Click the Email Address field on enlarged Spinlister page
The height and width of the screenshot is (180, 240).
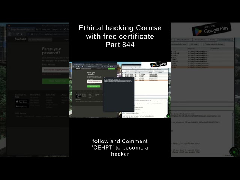click(x=56, y=70)
